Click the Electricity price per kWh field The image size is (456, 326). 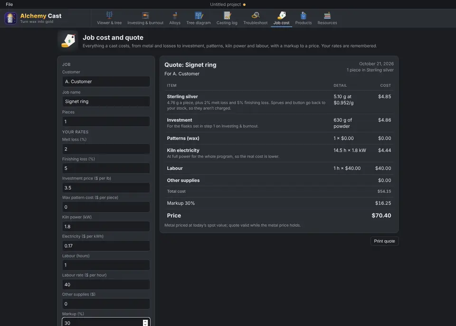click(x=106, y=246)
